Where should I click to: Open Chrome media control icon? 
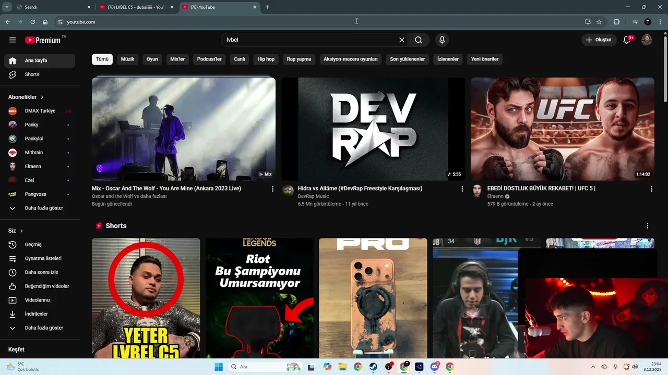[635, 22]
